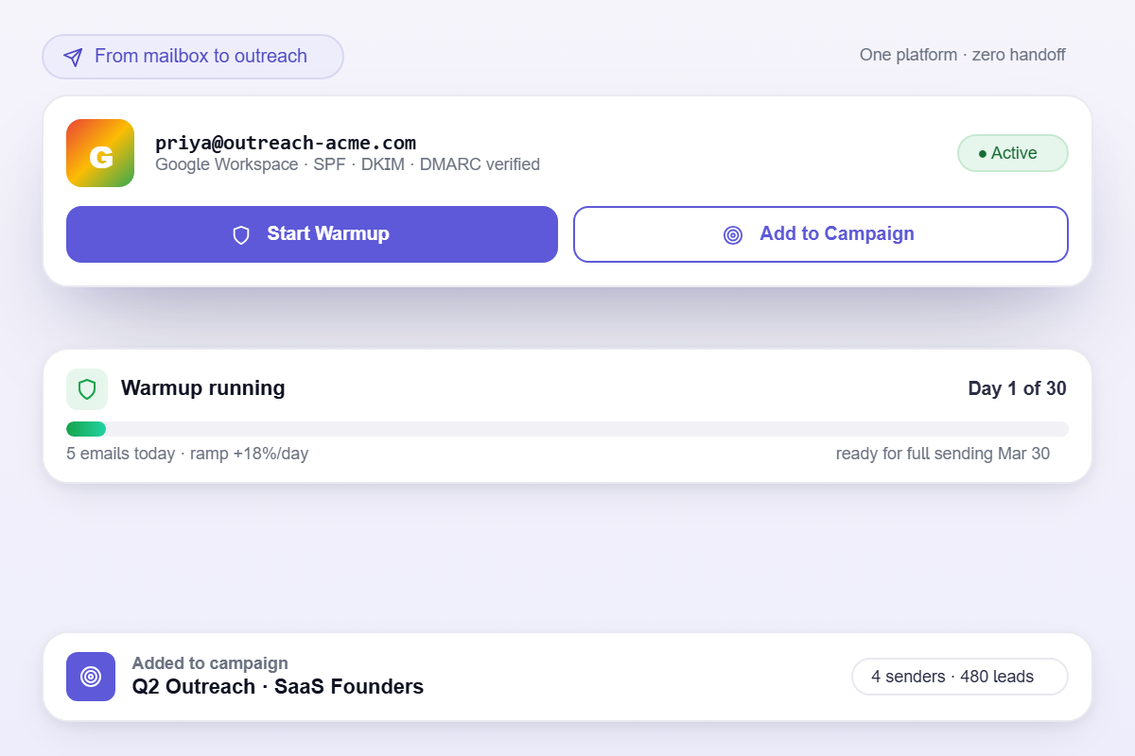
Task: Click the 4 senders · 480 leads badge
Action: tap(960, 677)
